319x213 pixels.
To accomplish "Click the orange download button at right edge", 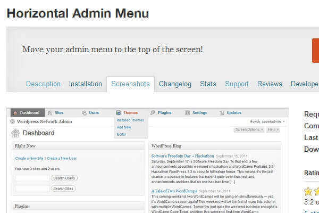I will [315, 51].
